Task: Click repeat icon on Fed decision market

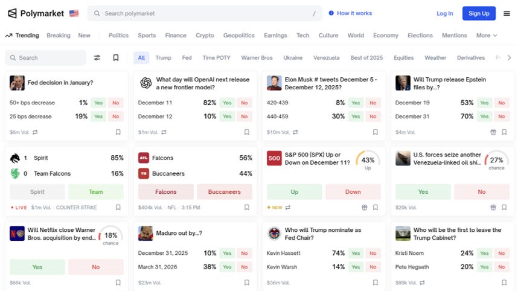Action: pyautogui.click(x=35, y=132)
